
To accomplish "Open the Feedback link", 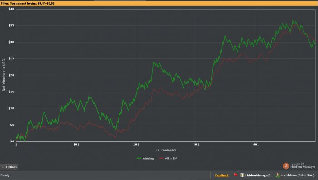I will (222, 175).
